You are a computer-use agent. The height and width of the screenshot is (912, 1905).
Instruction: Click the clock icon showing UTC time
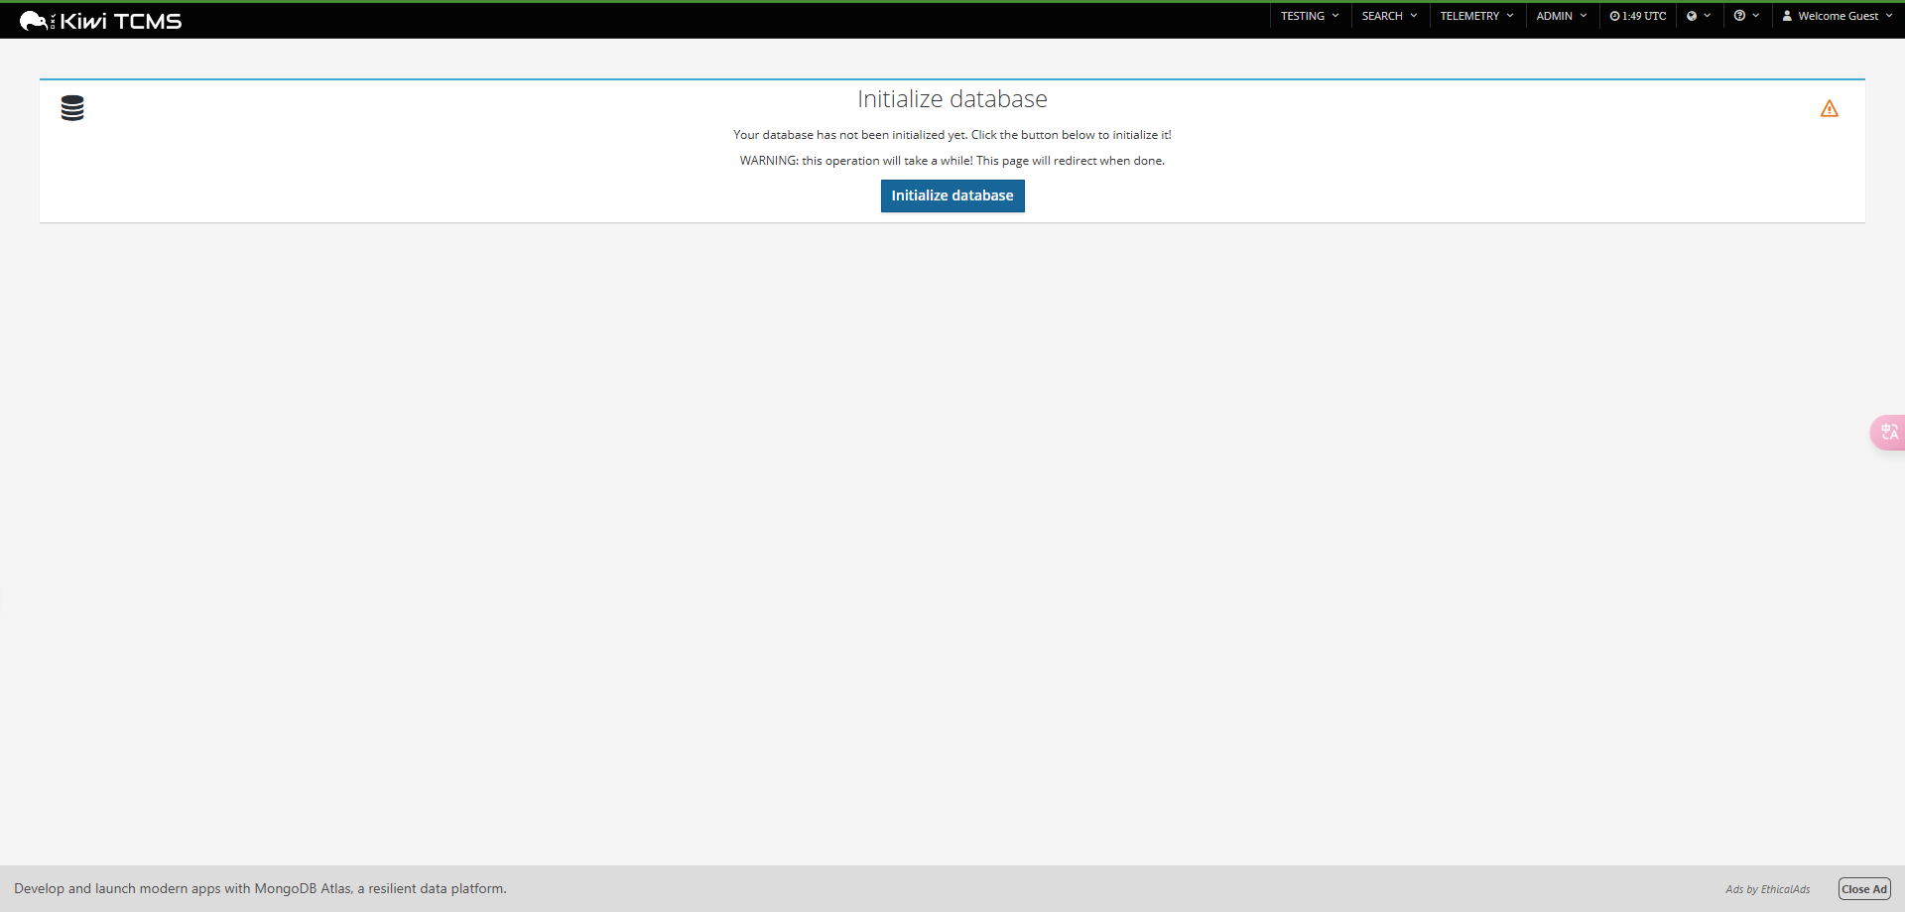pyautogui.click(x=1614, y=16)
